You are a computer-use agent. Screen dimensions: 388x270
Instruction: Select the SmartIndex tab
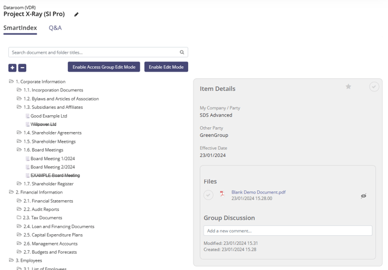(20, 28)
